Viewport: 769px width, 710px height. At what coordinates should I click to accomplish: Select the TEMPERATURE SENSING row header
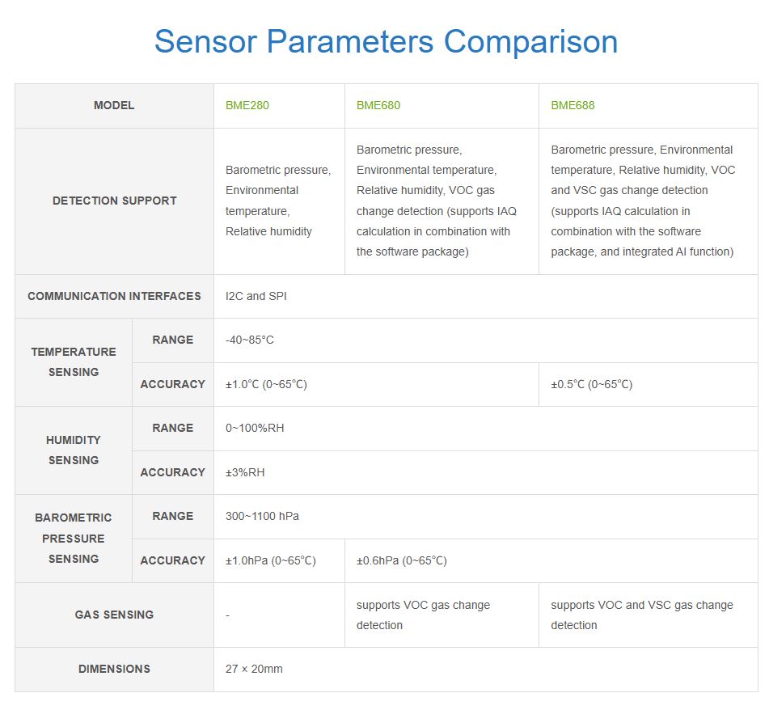tap(74, 361)
